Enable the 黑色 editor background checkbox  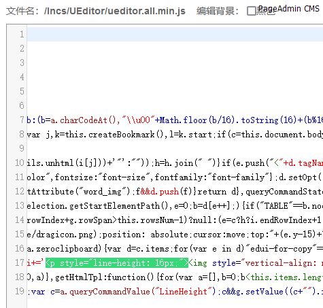(251, 11)
